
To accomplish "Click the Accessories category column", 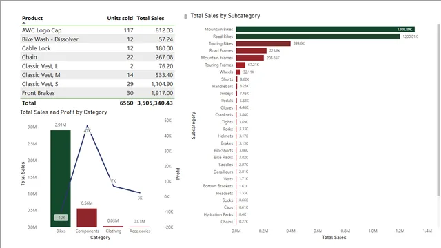I will 139,227.
